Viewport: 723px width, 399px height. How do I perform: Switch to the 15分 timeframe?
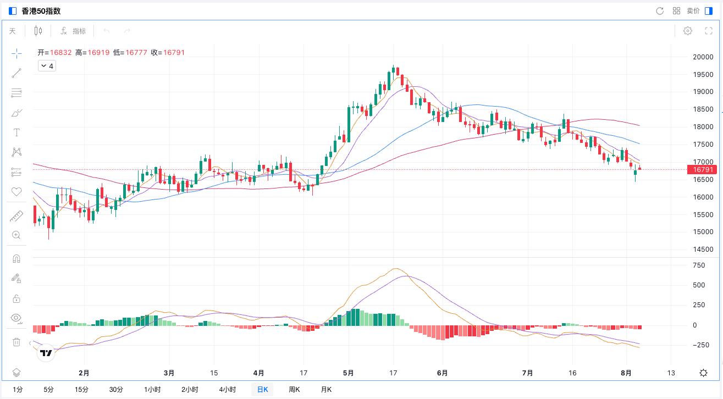point(81,390)
